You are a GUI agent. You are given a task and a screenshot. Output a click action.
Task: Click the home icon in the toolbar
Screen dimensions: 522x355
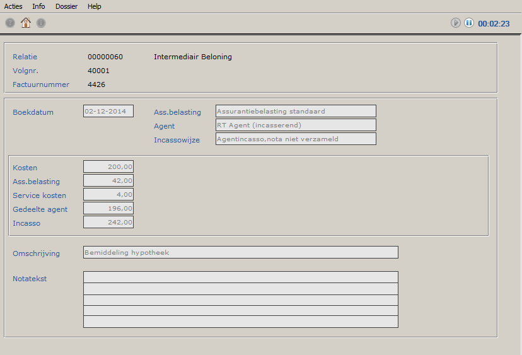(x=26, y=23)
